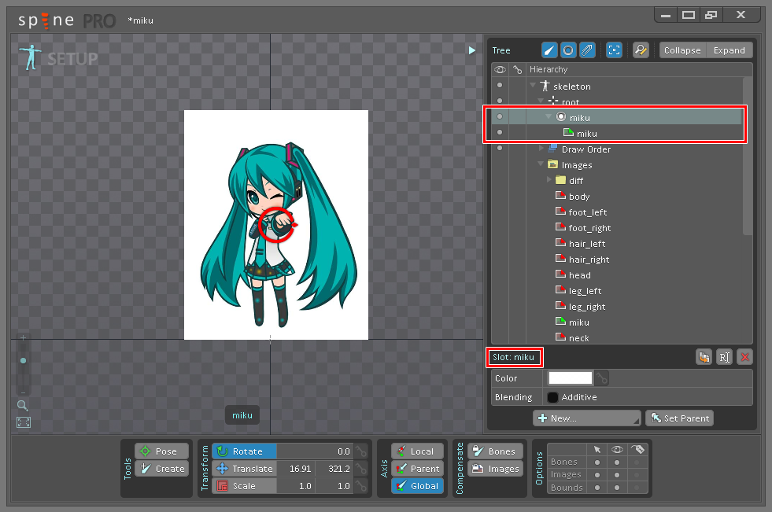The height and width of the screenshot is (512, 772).
Task: Open the main menu via the Spine logo
Action: 46,20
